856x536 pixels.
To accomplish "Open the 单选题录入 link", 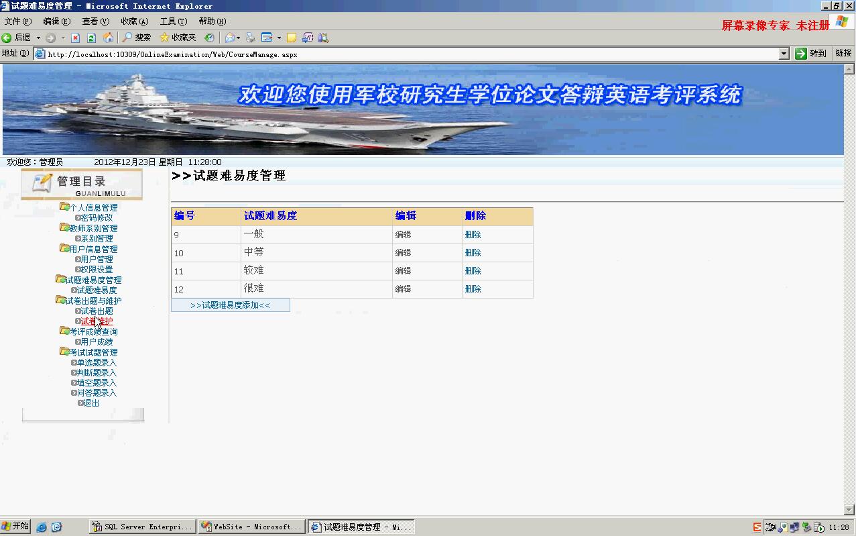I will click(x=97, y=362).
